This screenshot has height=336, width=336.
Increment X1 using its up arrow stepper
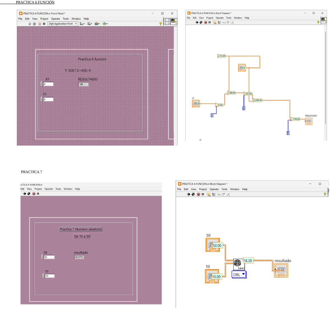click(42, 83)
